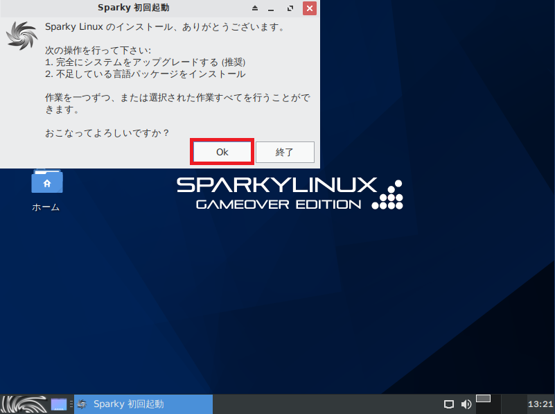
Task: Click the Sparky 初回起動 title bar text
Action: pyautogui.click(x=134, y=8)
